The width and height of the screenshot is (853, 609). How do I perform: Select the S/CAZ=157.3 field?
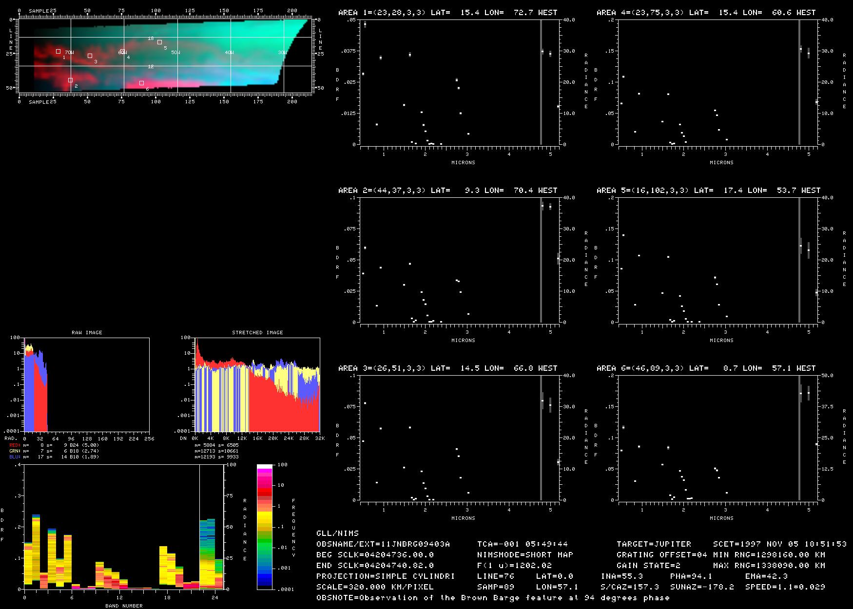[630, 587]
